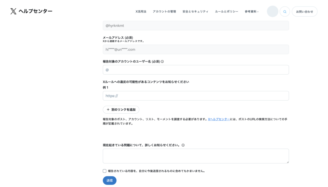The height and width of the screenshot is (187, 328).
Task: Open the ルールとポリシー navigation item
Action: pos(226,12)
